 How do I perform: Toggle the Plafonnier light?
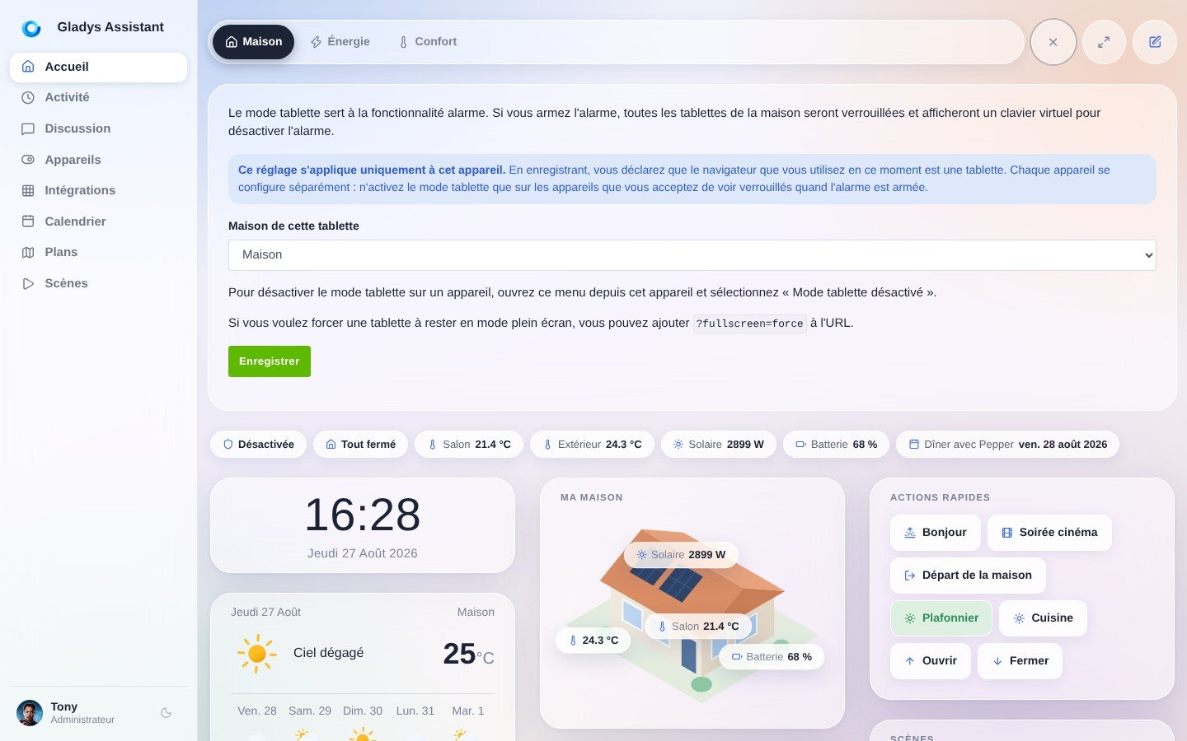pyautogui.click(x=941, y=618)
